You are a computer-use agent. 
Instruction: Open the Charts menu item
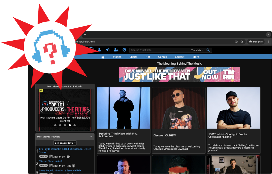(x=133, y=57)
